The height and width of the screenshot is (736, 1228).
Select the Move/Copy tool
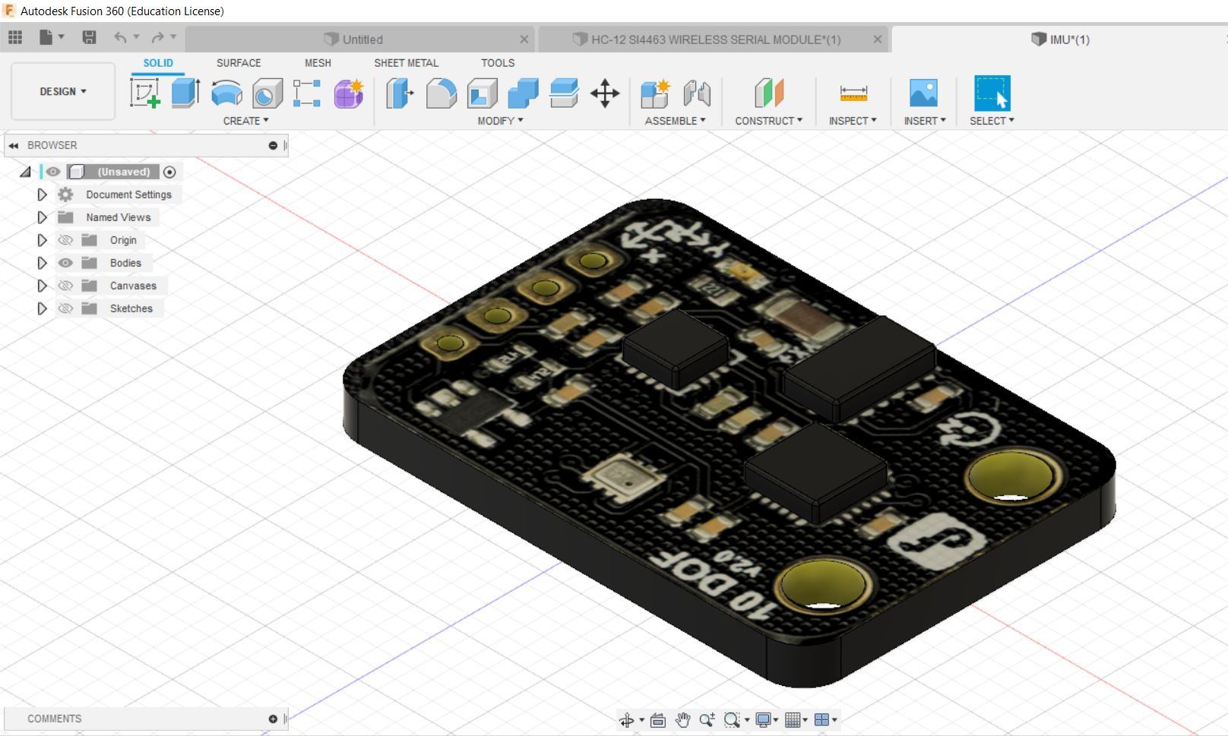tap(605, 93)
